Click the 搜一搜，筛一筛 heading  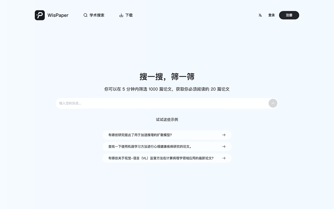pyautogui.click(x=167, y=77)
